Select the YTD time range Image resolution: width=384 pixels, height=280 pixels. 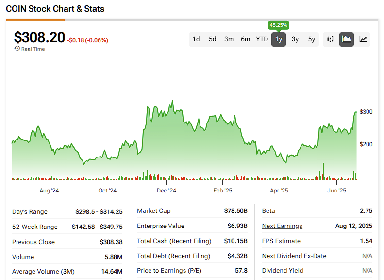(x=262, y=39)
